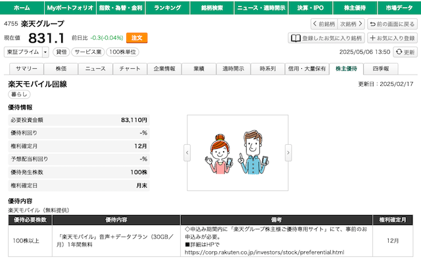Refresh quotes with the 更新 button

405,52
